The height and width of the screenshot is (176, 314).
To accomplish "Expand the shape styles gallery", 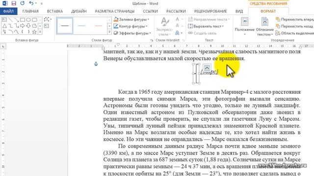I will [109, 31].
